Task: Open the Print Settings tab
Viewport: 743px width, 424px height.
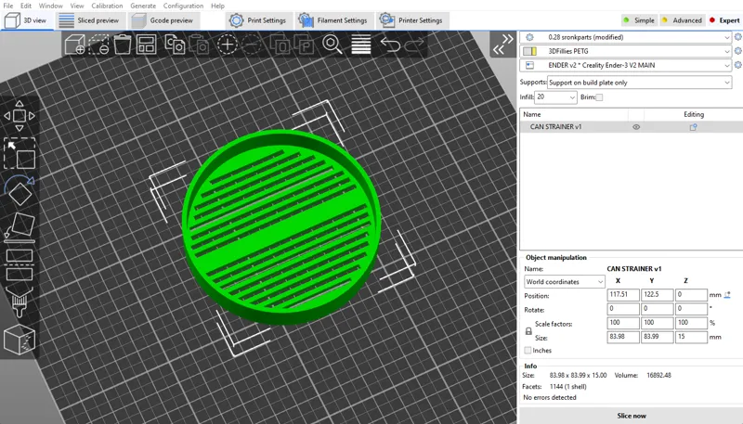Action: (x=259, y=20)
